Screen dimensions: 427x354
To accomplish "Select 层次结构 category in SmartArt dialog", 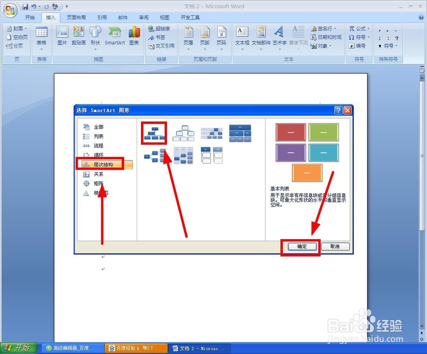I will [107, 165].
